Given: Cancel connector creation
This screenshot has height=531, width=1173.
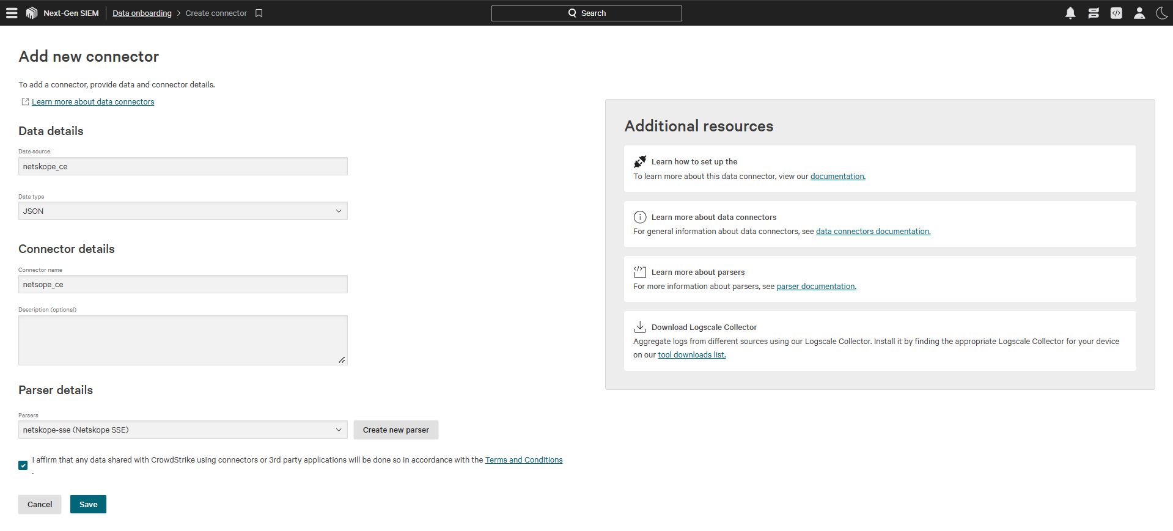Looking at the screenshot, I should [40, 504].
